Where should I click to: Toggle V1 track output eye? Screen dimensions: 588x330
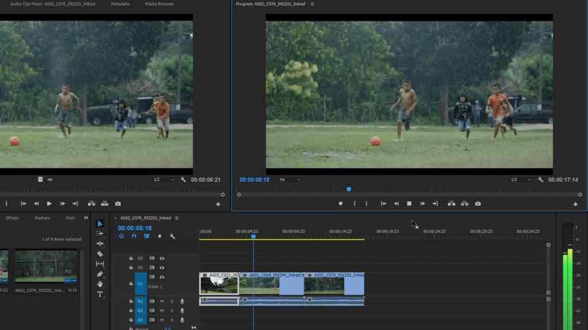(161, 277)
